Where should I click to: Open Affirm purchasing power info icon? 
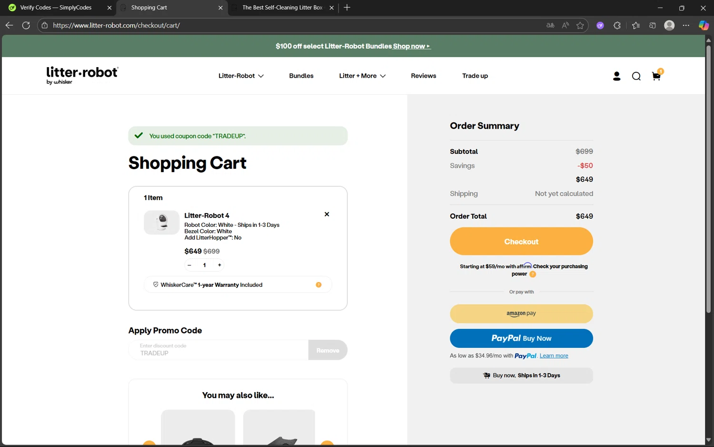533,274
